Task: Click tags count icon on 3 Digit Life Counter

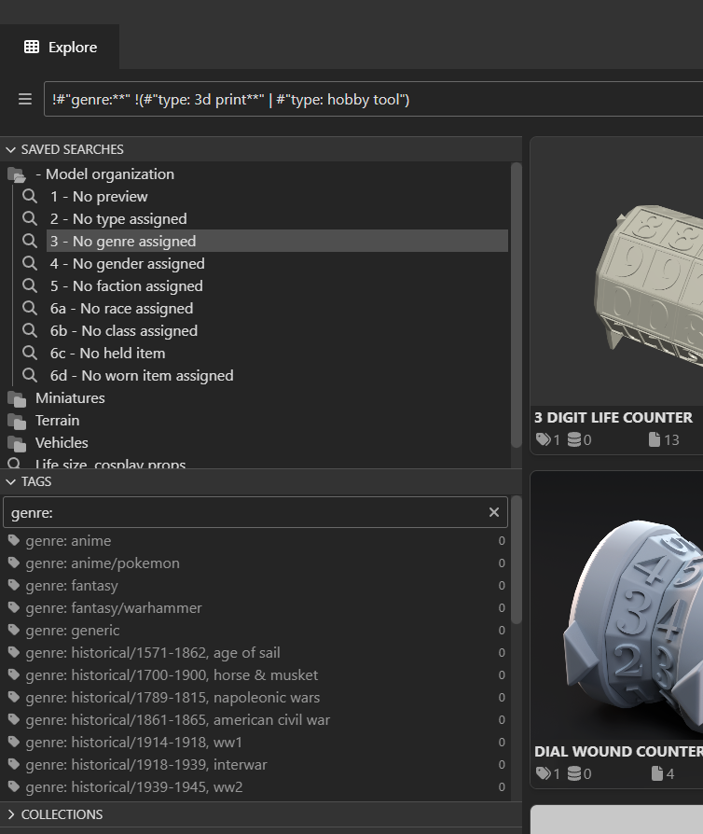Action: point(543,439)
